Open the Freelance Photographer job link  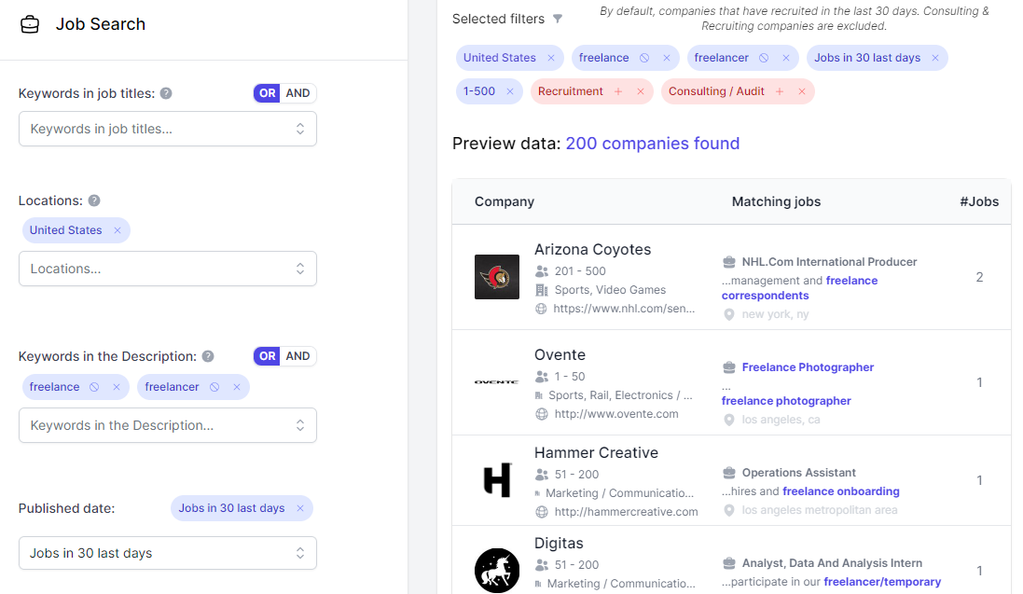tap(808, 367)
